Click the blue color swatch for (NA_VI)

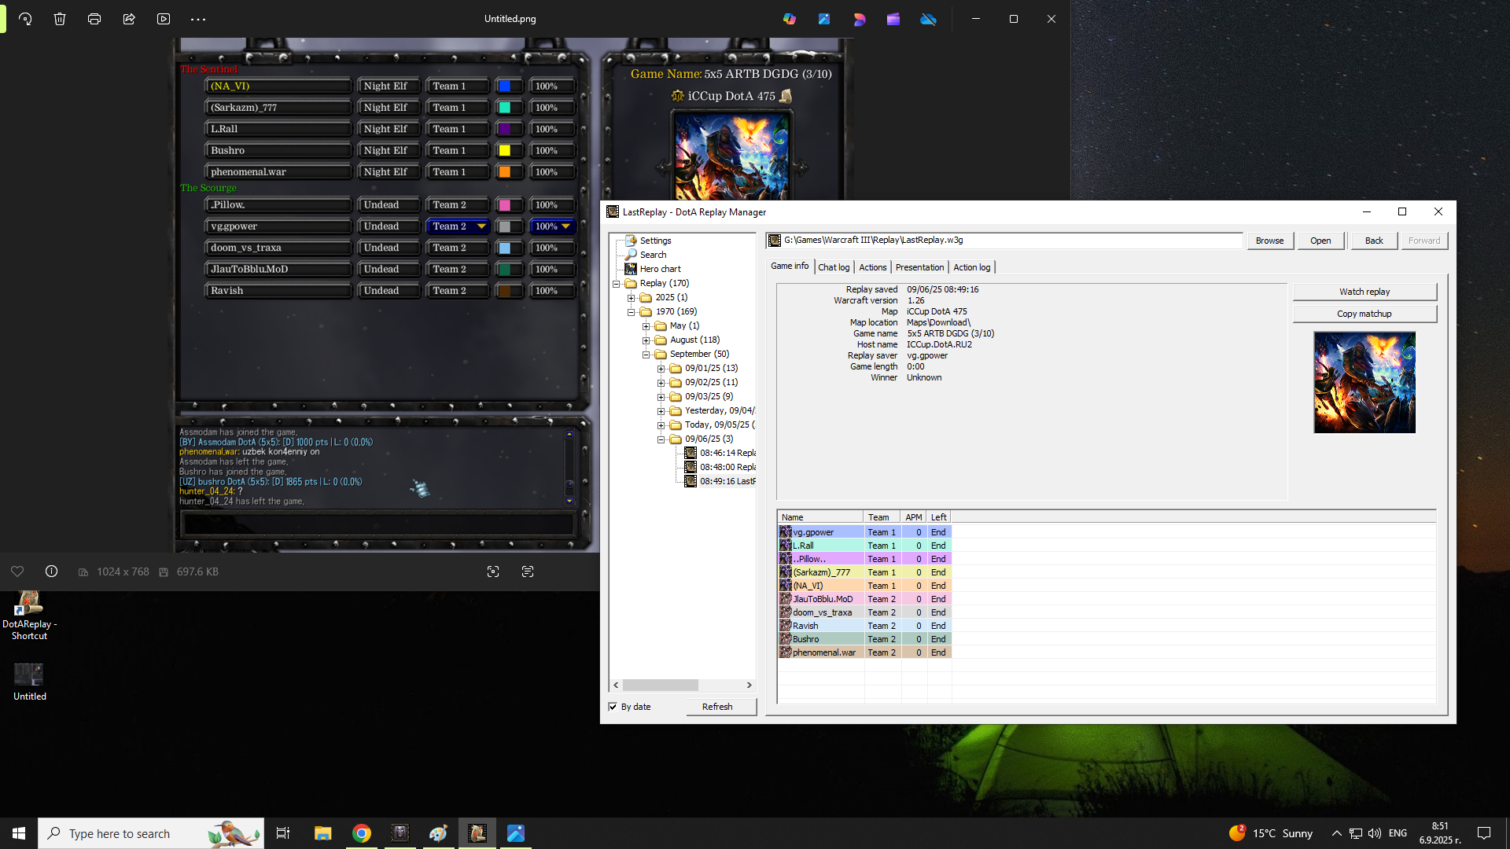pyautogui.click(x=506, y=86)
